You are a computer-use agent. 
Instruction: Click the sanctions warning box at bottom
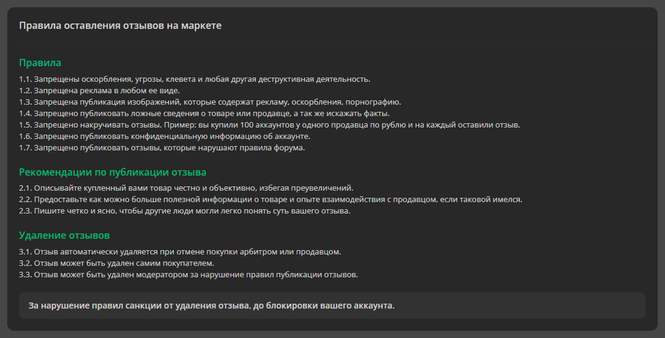click(x=332, y=306)
